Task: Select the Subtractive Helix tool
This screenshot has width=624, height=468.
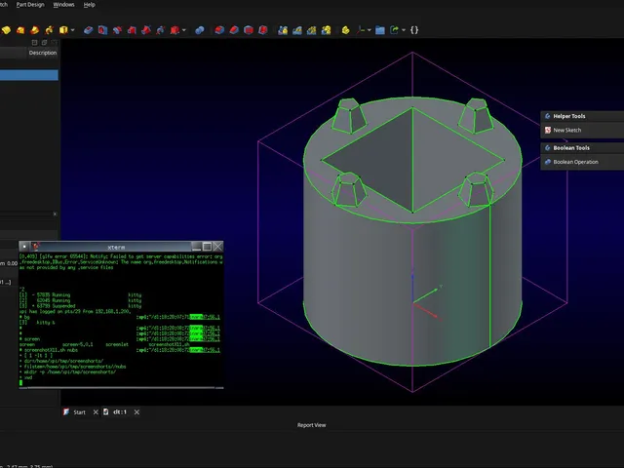Action: coord(160,30)
